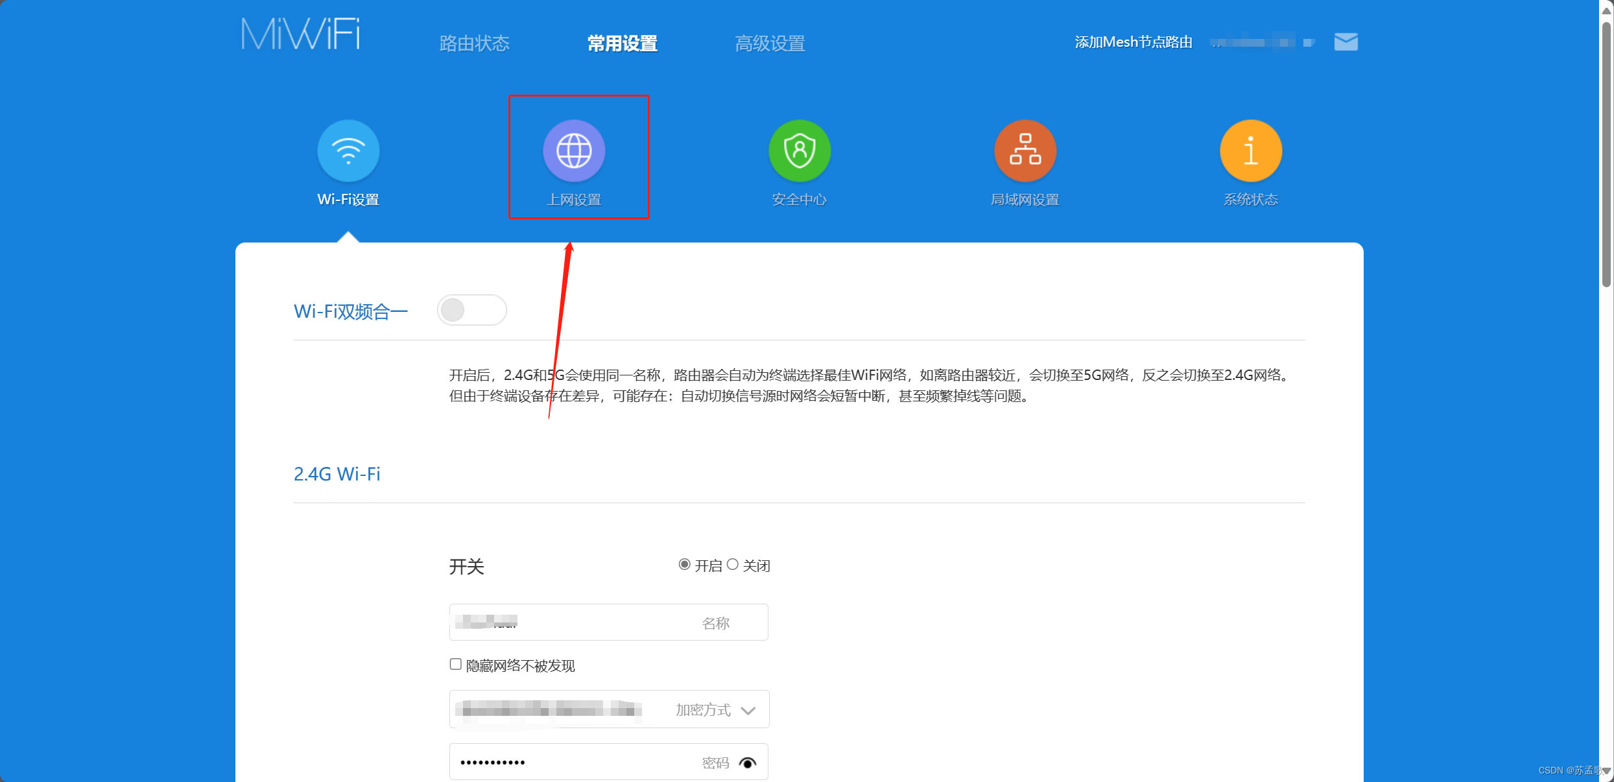Click the page vertical scrollbar

pos(1606,156)
